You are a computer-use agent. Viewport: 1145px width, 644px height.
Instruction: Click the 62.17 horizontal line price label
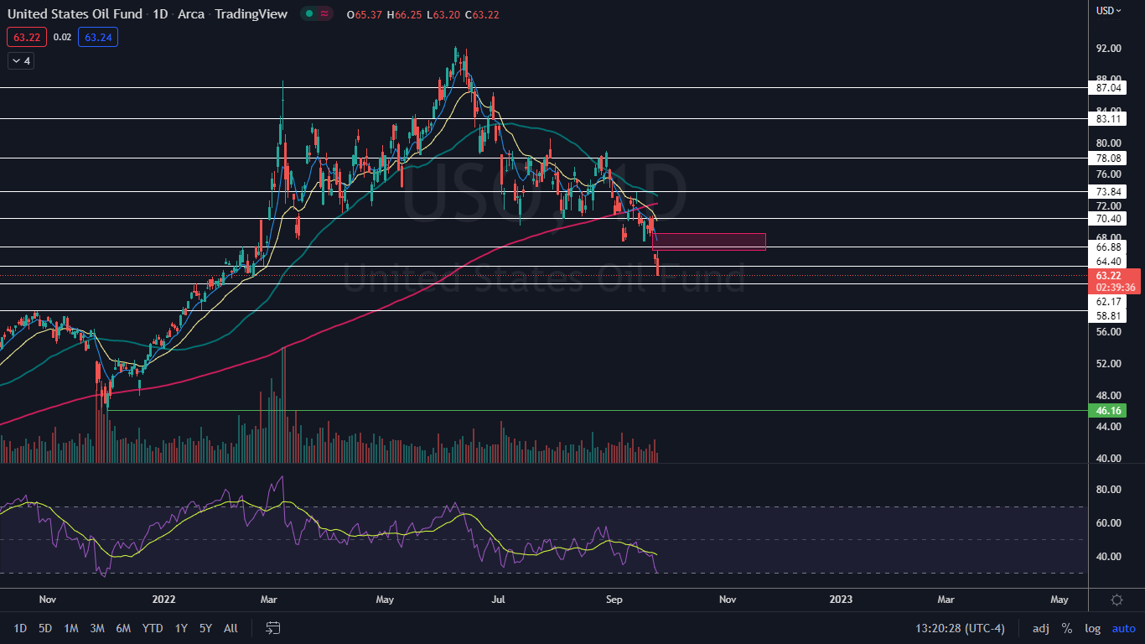[x=1109, y=301]
